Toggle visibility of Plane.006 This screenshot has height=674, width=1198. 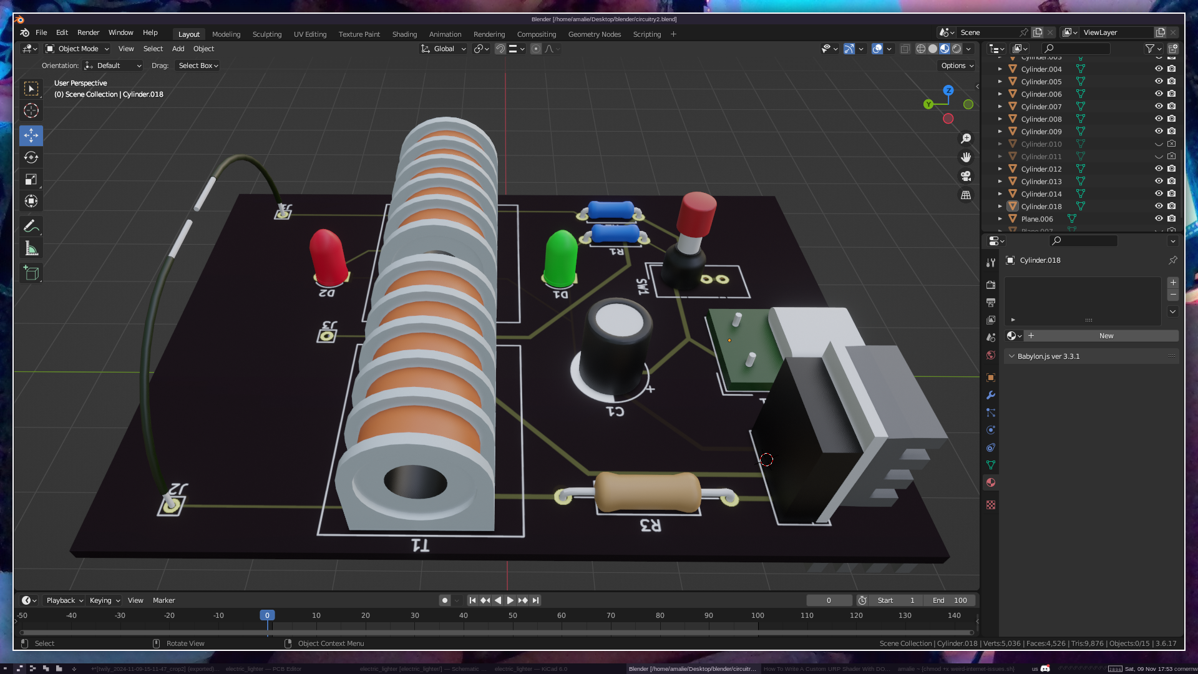(x=1159, y=218)
